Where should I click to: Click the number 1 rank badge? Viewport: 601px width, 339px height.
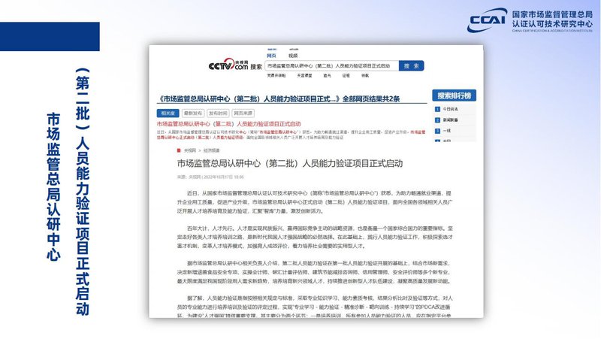[437, 109]
